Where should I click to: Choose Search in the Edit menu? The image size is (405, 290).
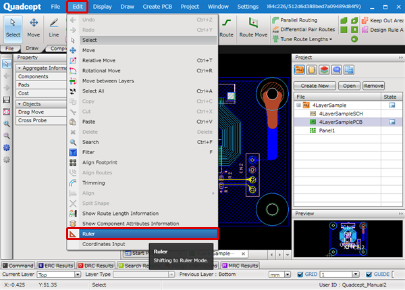(142, 142)
